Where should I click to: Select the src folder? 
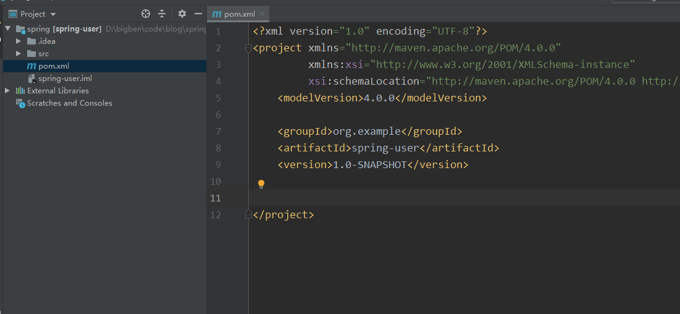click(x=43, y=54)
